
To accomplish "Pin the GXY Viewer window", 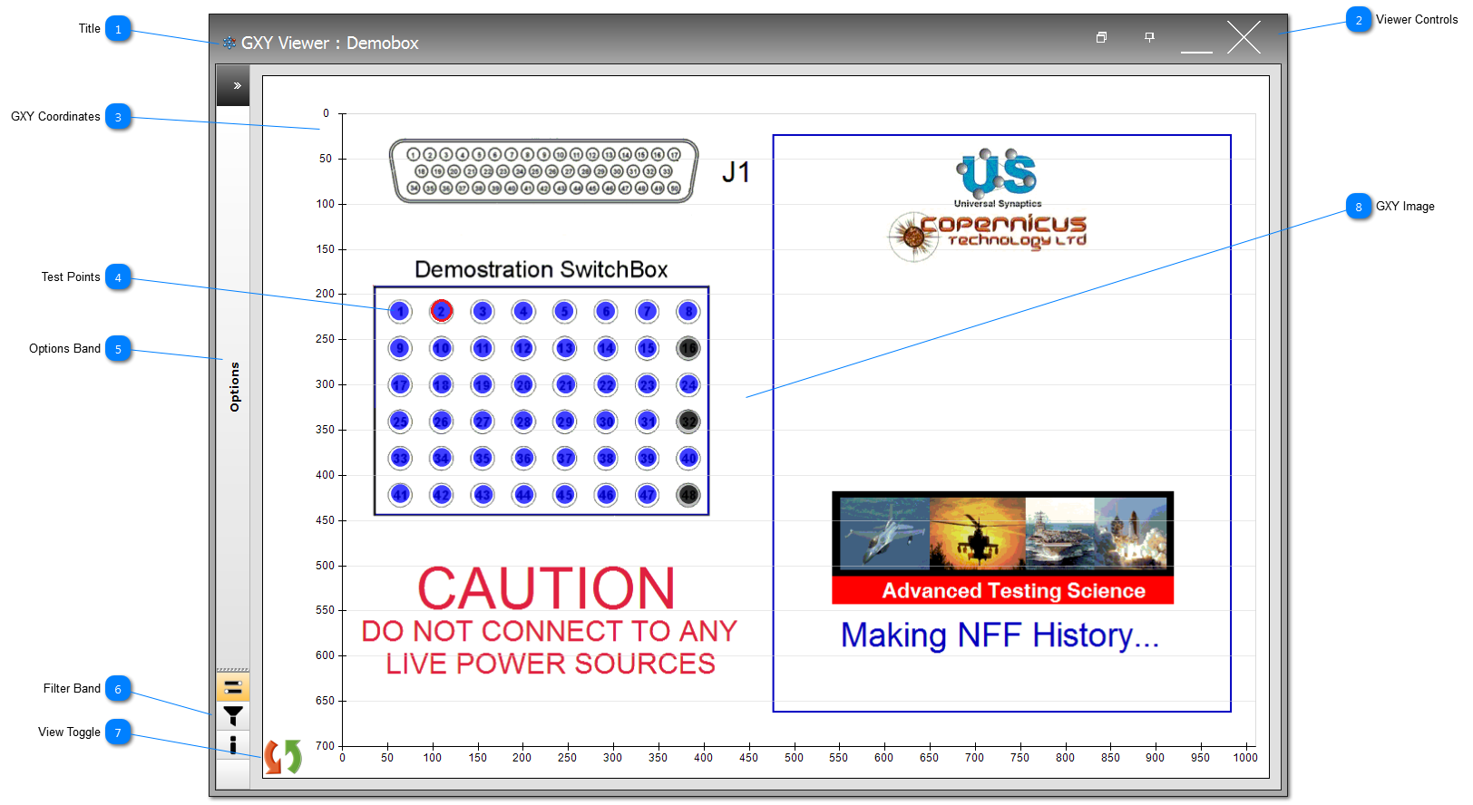I will click(x=1149, y=37).
